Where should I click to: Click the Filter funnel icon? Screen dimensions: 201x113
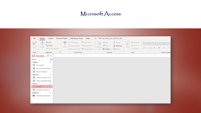[x=65, y=44]
